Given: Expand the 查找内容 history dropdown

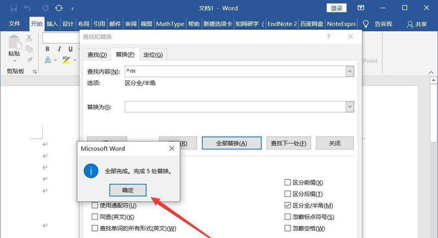Looking at the screenshot, I should 350,71.
